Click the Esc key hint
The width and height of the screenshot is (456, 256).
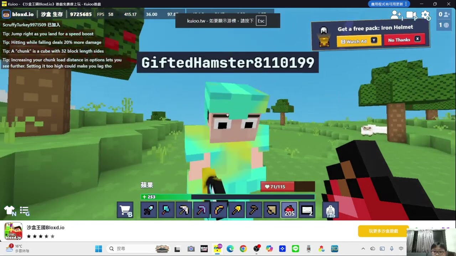(261, 21)
